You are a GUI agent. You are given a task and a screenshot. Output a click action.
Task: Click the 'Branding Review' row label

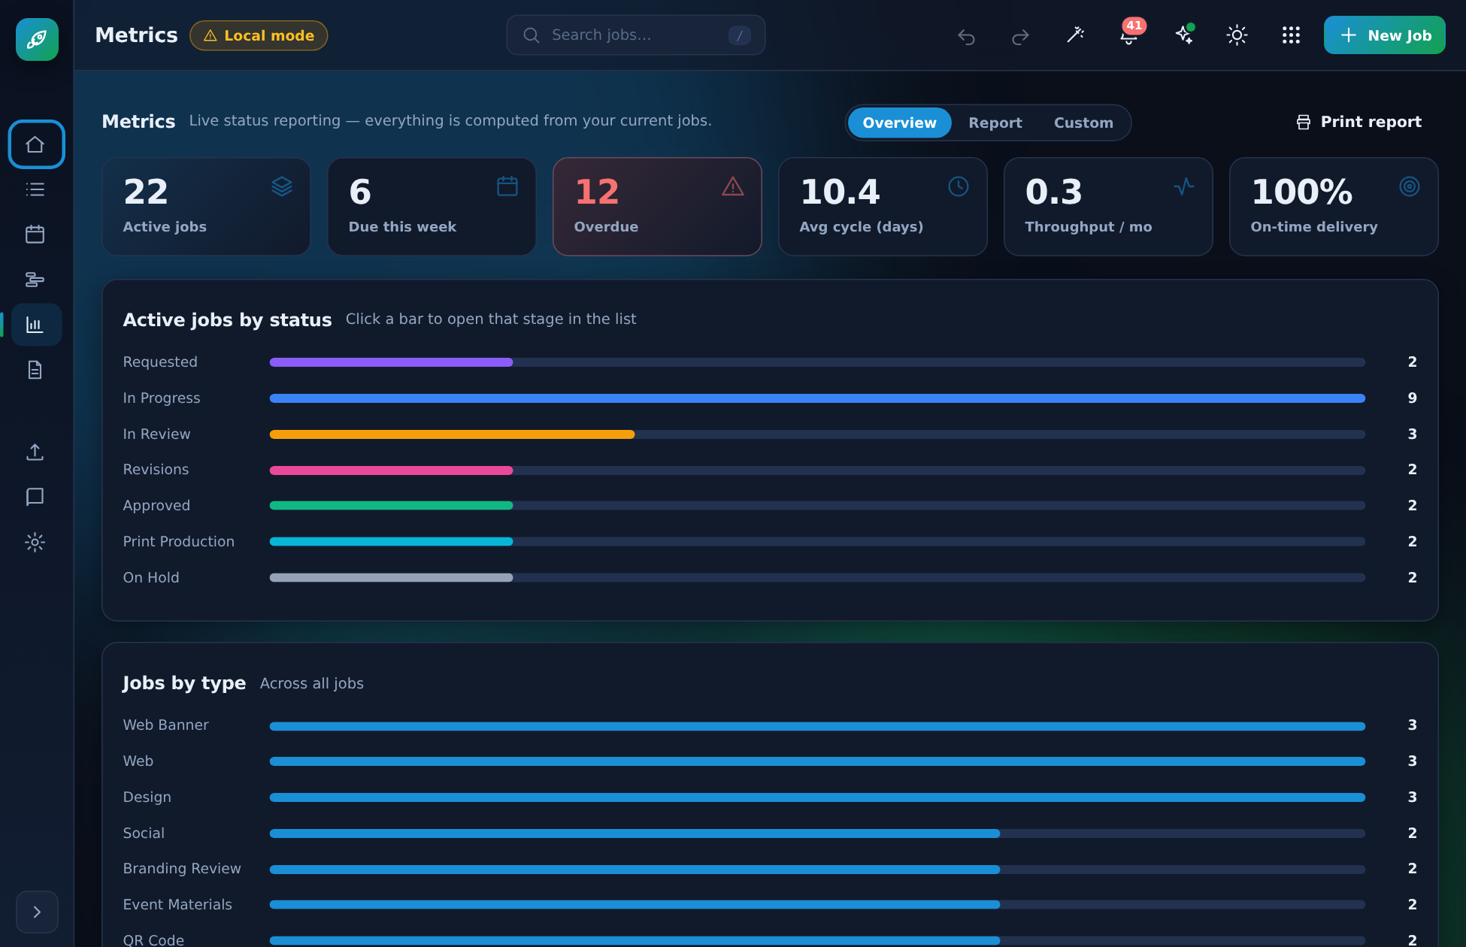pyautogui.click(x=182, y=868)
